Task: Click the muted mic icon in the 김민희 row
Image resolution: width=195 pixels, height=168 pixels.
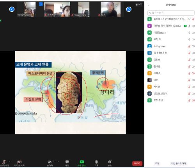Action: (x=189, y=60)
